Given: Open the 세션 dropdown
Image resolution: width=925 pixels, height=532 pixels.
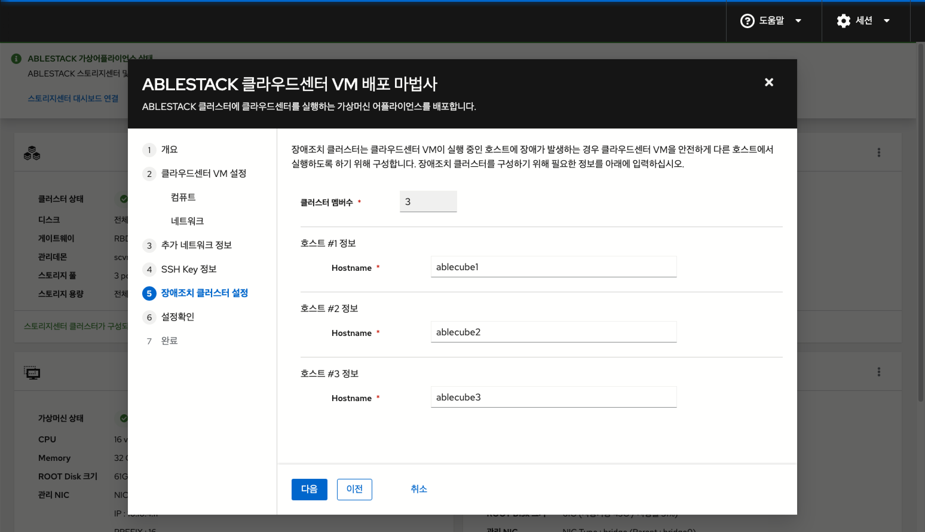Looking at the screenshot, I should point(887,20).
